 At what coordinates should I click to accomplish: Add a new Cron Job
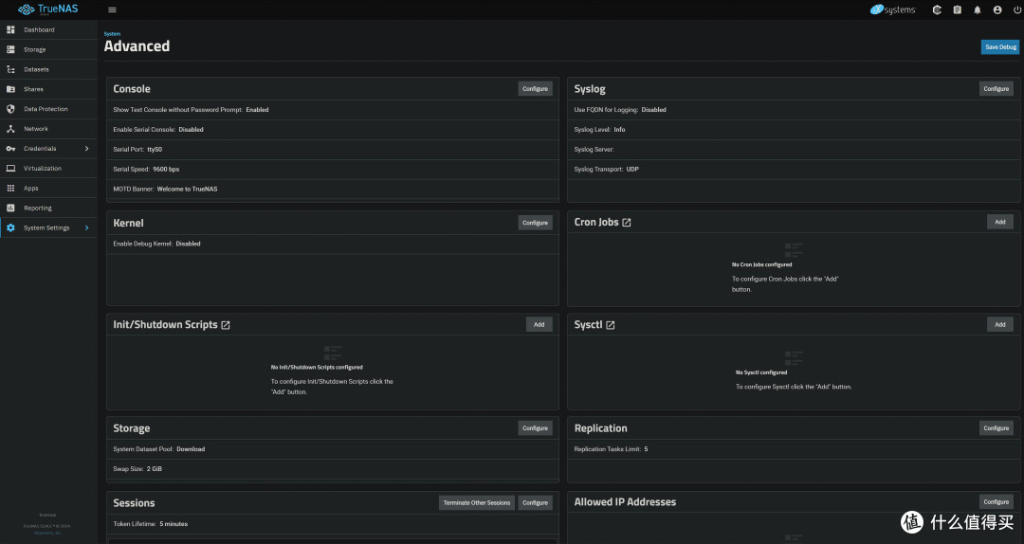click(x=999, y=222)
